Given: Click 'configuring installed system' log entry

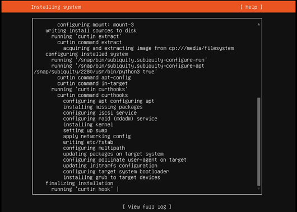Looking at the screenshot, I should [87, 54].
